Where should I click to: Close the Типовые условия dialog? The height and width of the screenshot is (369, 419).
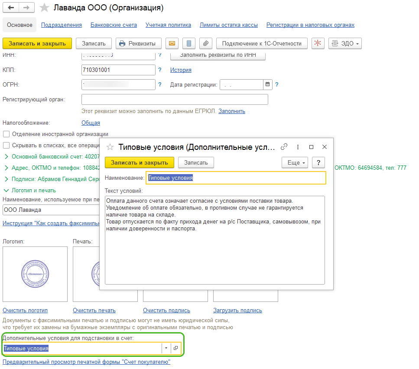pos(325,147)
